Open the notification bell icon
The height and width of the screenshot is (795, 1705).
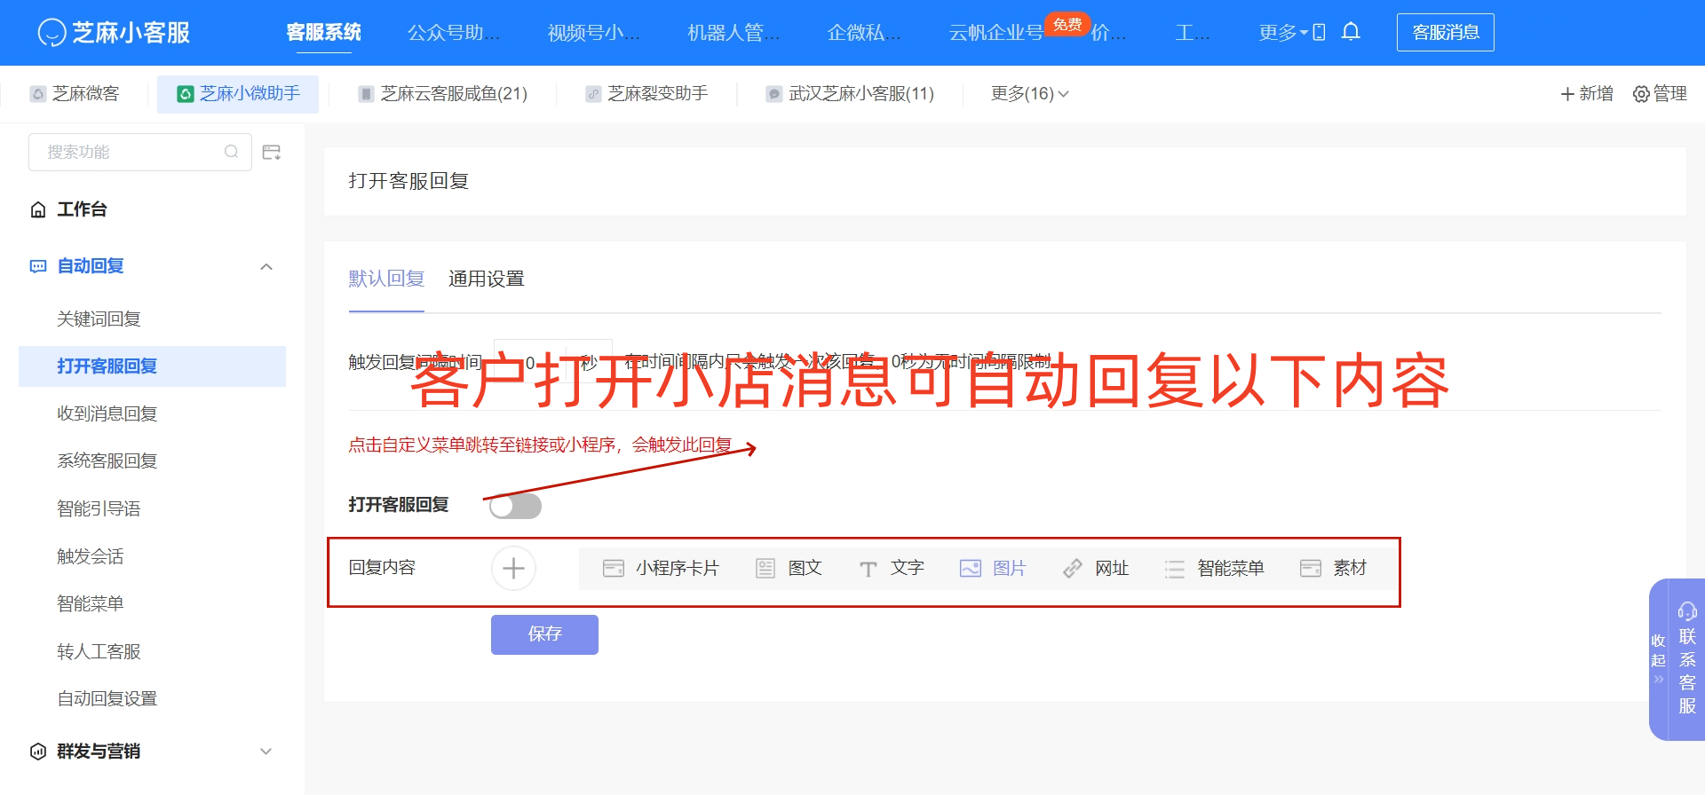[1351, 32]
